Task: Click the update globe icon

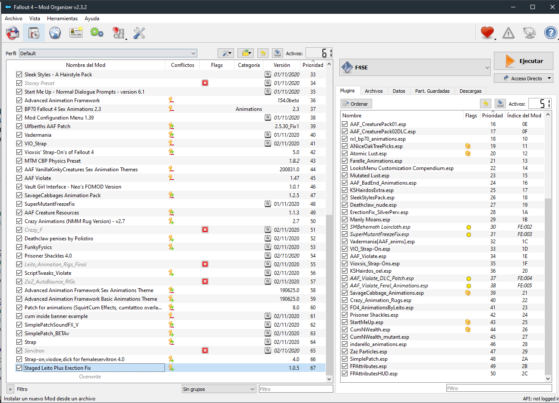Action: [530, 33]
